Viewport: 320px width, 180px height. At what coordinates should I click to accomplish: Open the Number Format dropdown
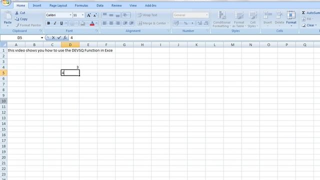point(206,15)
